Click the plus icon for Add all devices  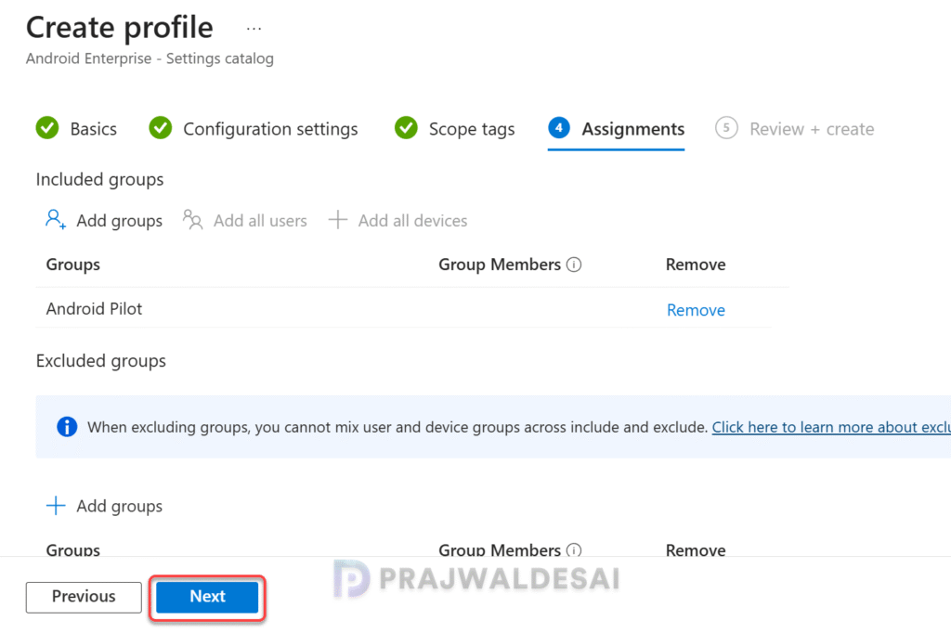pos(338,219)
